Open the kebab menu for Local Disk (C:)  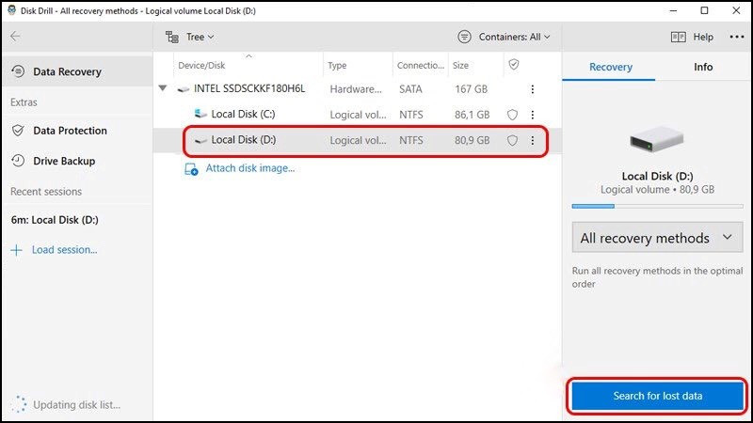(x=533, y=115)
